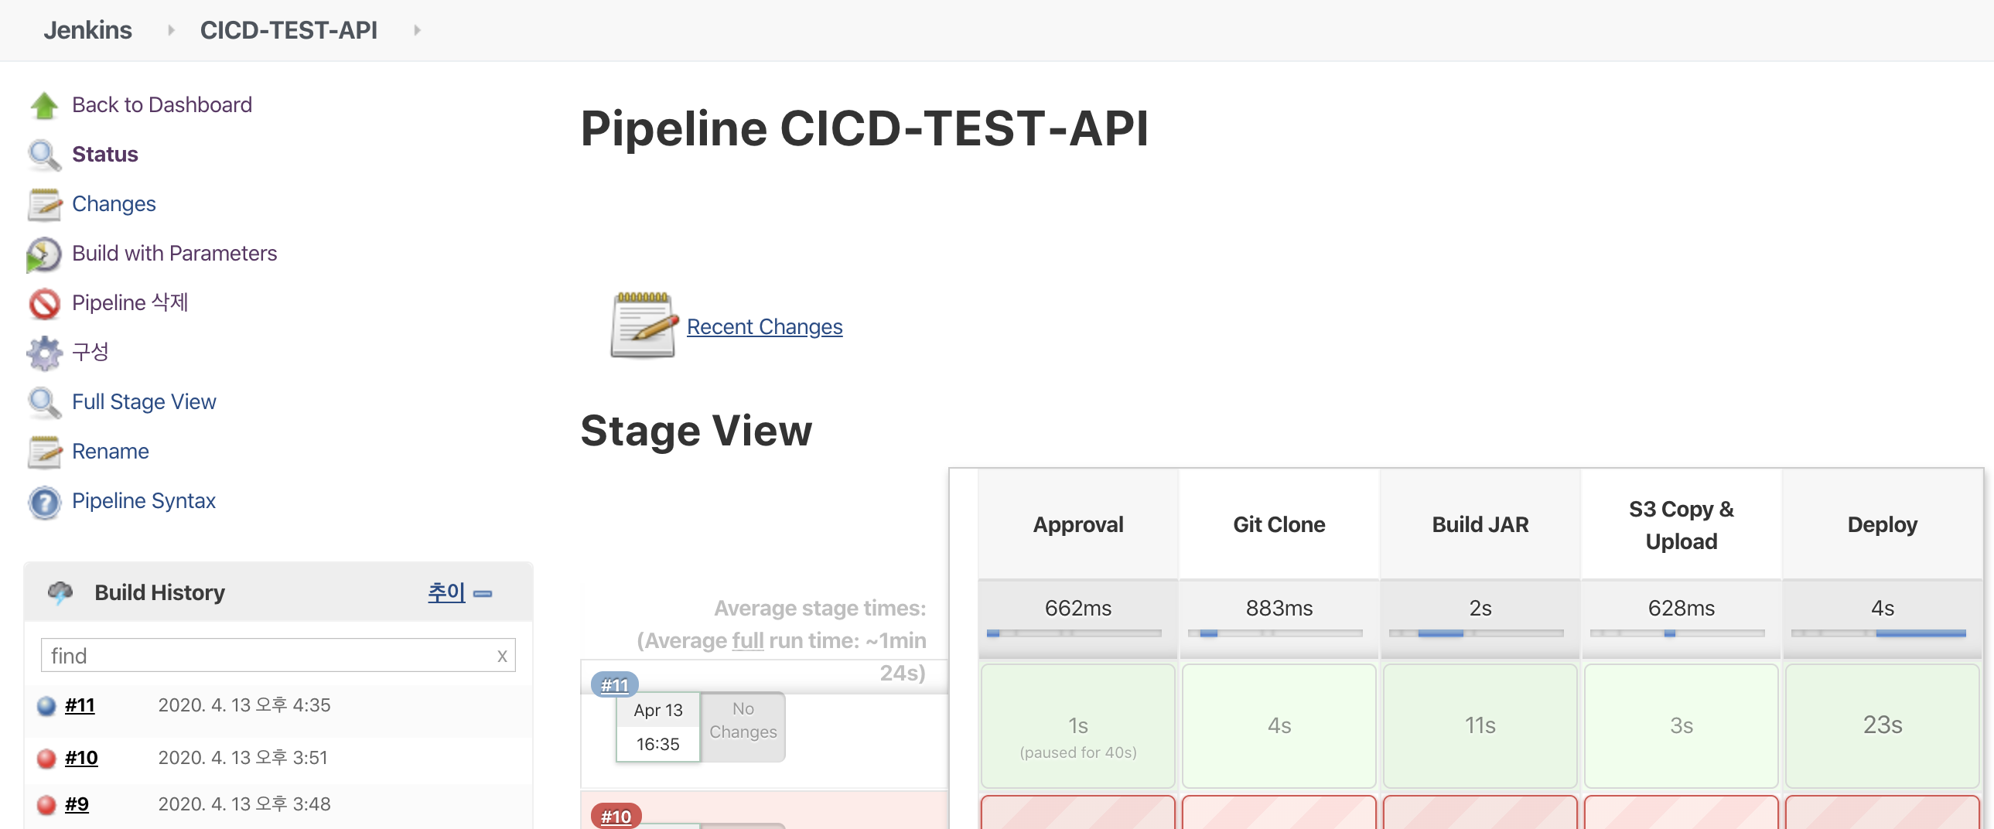Click the Deploy stage column header
The height and width of the screenshot is (829, 1994).
pyautogui.click(x=1883, y=525)
